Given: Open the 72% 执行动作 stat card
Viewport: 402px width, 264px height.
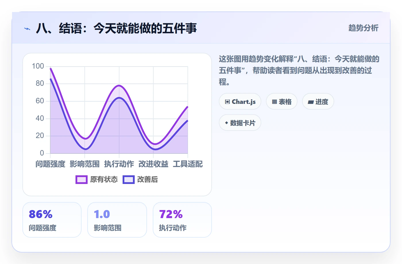Looking at the screenshot, I should click(x=182, y=220).
